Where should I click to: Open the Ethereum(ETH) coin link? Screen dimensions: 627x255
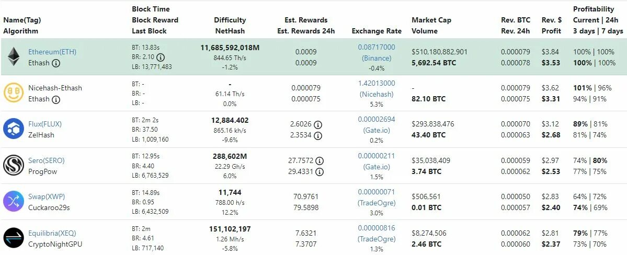coord(52,52)
